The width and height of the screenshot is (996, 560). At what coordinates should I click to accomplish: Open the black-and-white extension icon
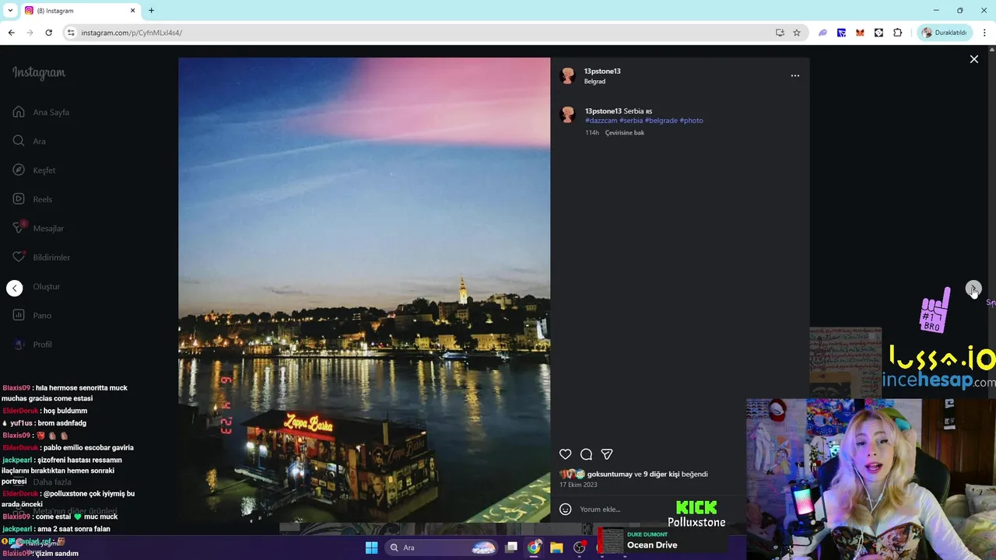[879, 33]
